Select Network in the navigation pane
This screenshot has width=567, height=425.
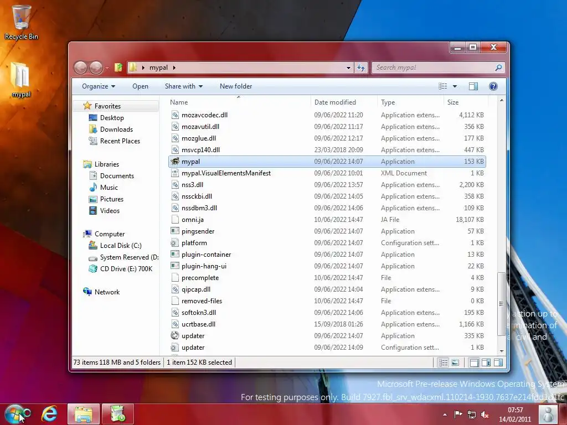(107, 292)
